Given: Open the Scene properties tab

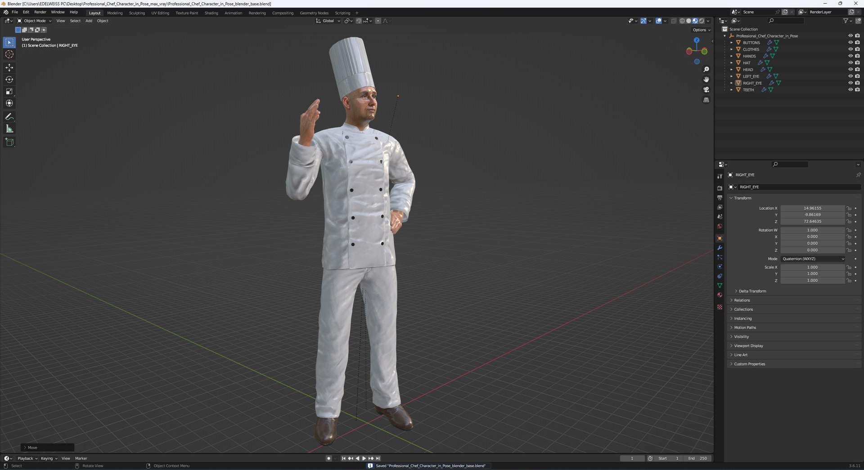Looking at the screenshot, I should (720, 217).
